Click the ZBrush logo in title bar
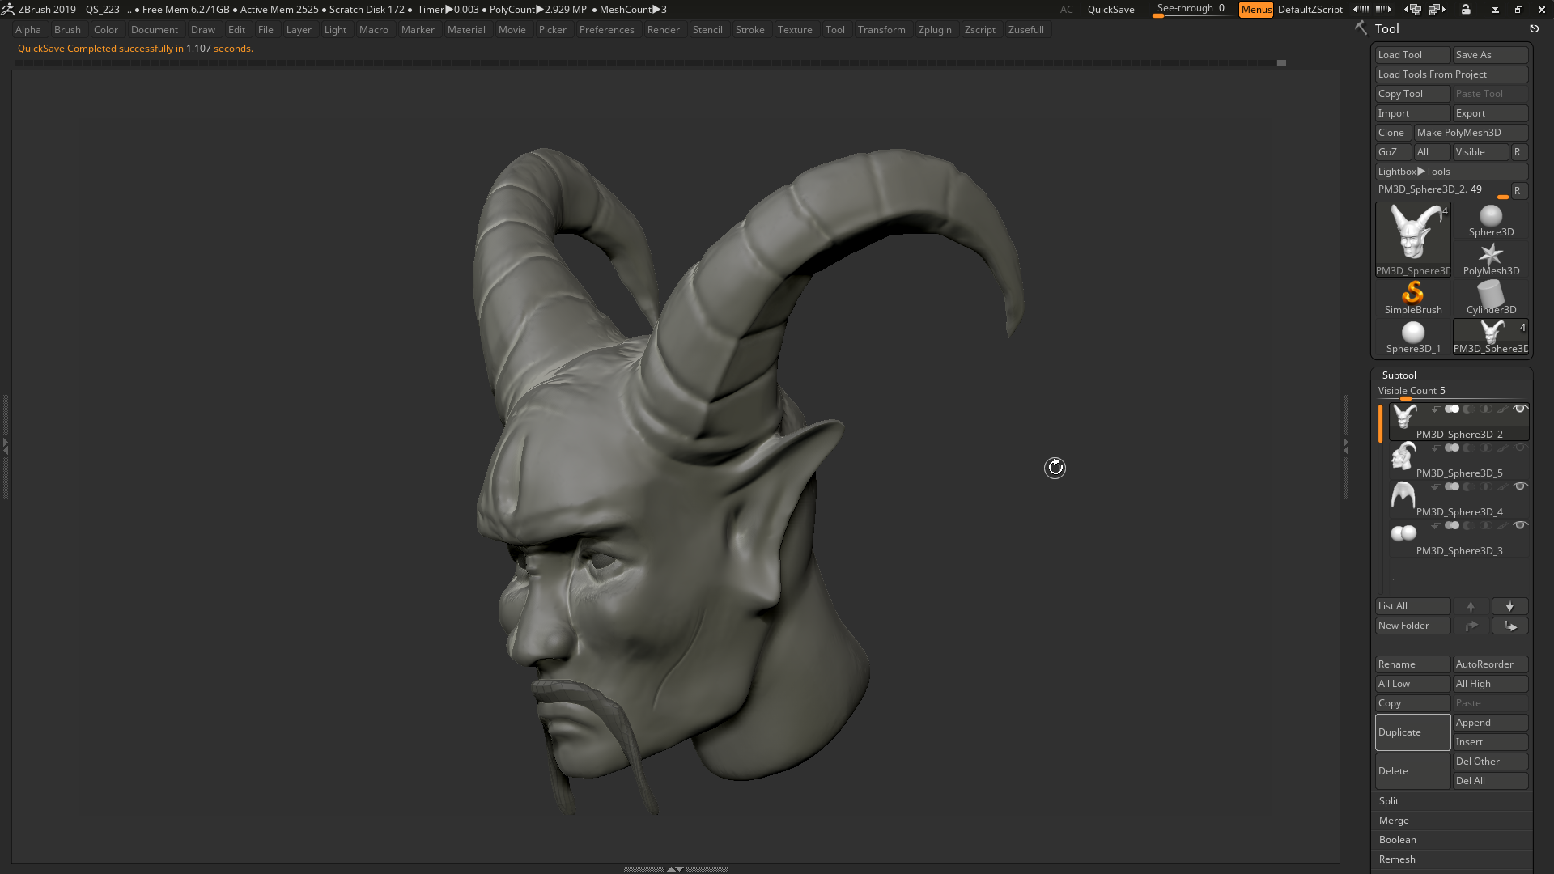The width and height of the screenshot is (1554, 874). (8, 9)
